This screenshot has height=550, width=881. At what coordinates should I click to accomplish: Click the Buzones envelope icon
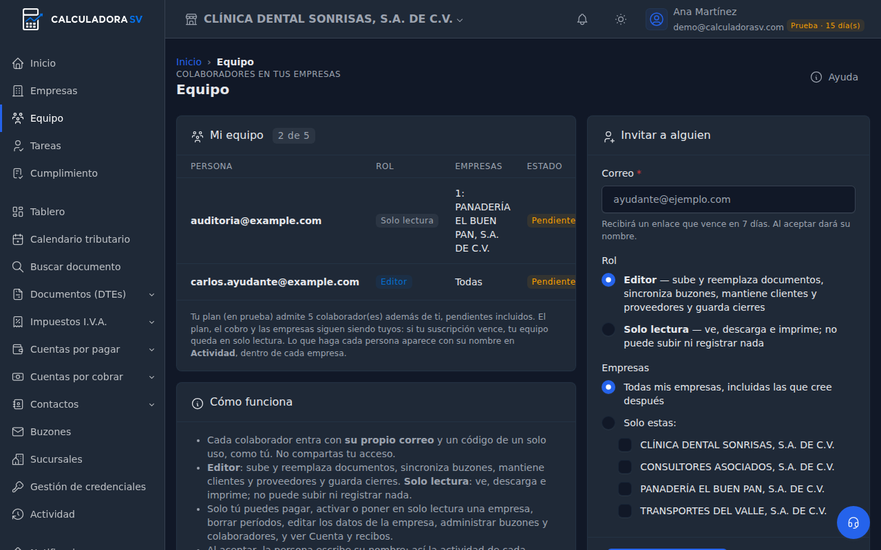pos(18,432)
